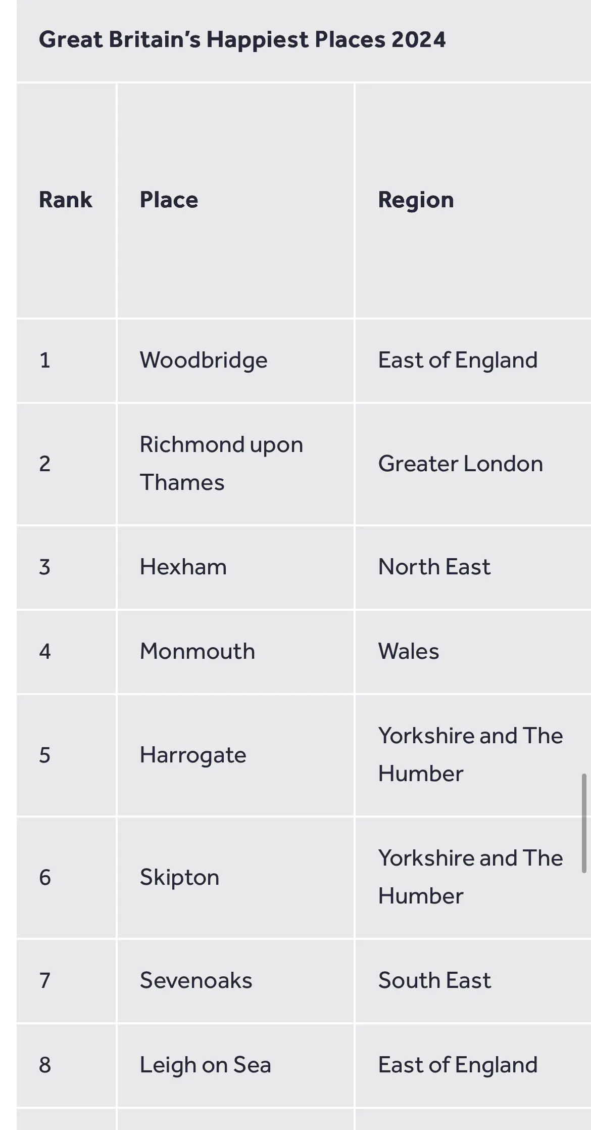Select the Harrogate table cell
Viewport: 591px width, 1130px height.
click(x=236, y=755)
